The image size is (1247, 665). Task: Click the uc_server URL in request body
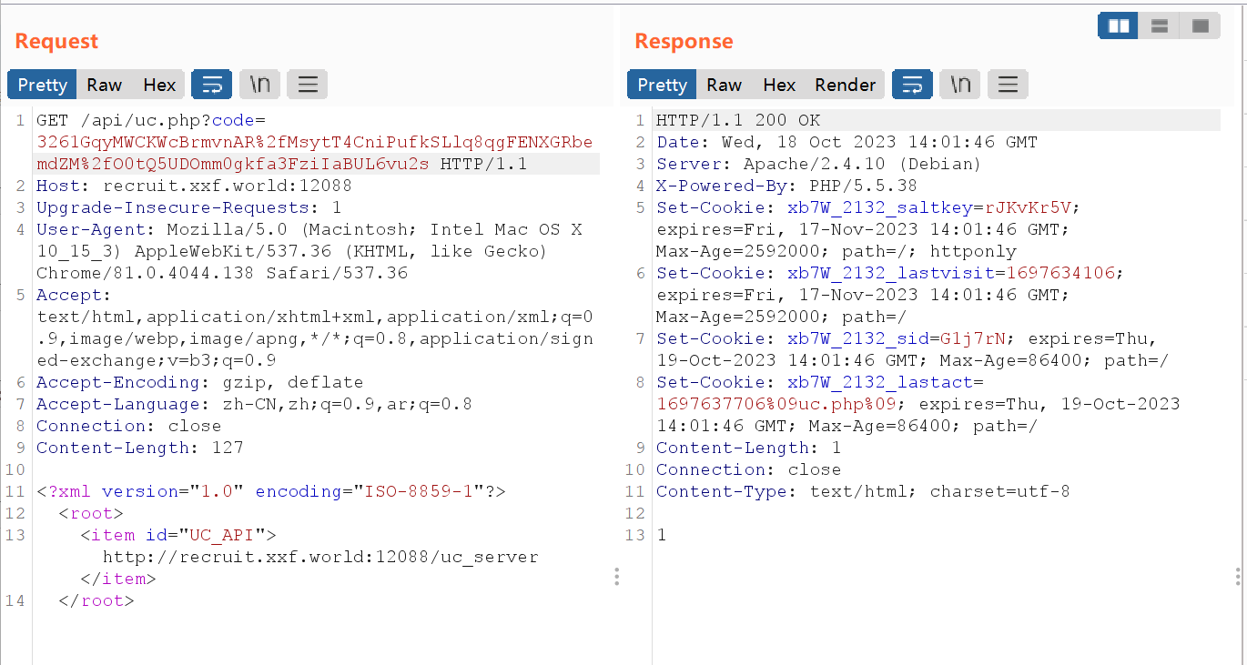point(320,557)
